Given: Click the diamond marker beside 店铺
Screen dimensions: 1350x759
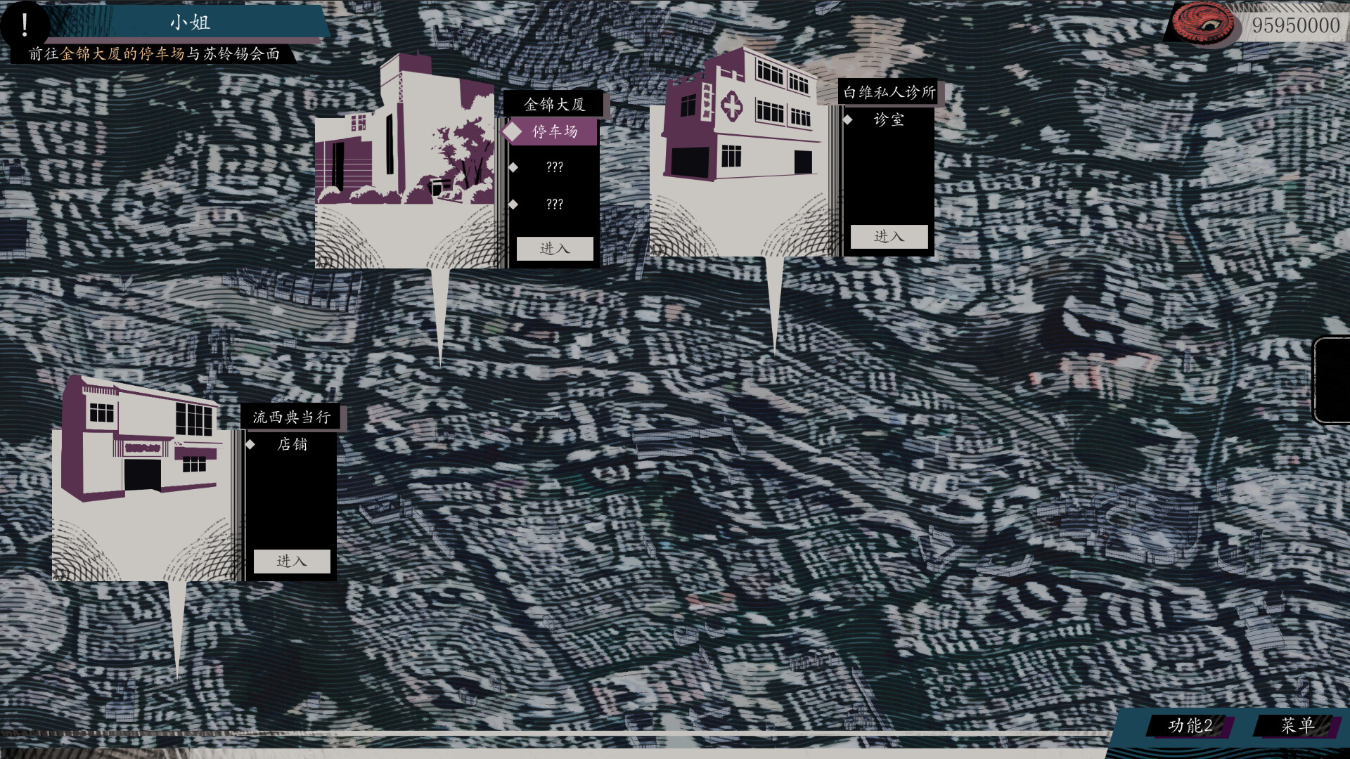Looking at the screenshot, I should tap(250, 444).
